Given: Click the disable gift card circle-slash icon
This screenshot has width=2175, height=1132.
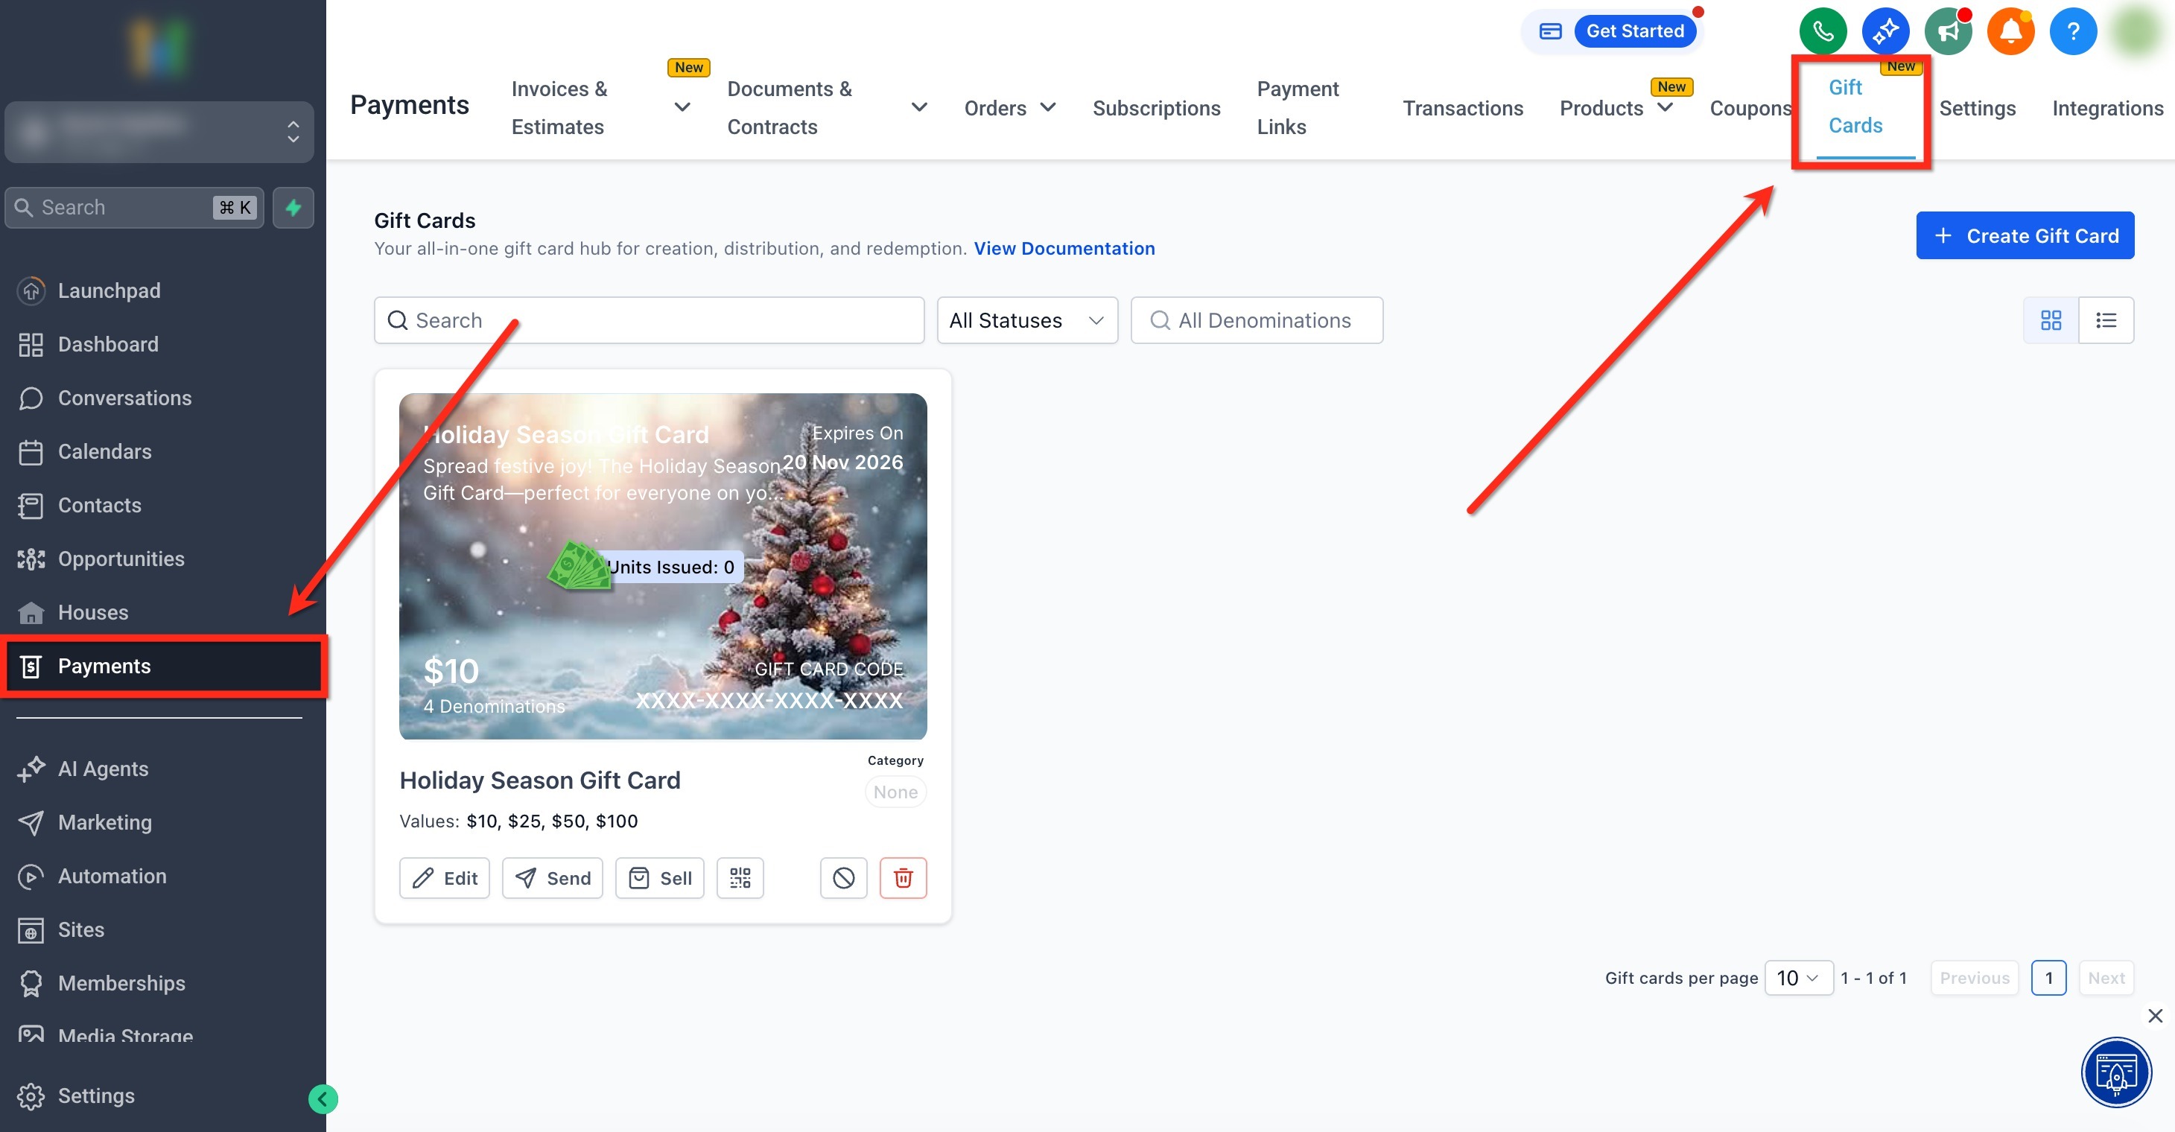Looking at the screenshot, I should click(842, 878).
